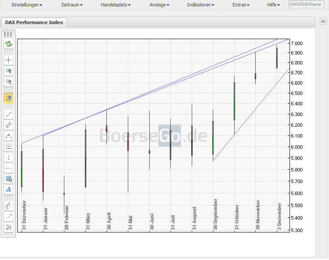Click the 30 November date label

258,215
